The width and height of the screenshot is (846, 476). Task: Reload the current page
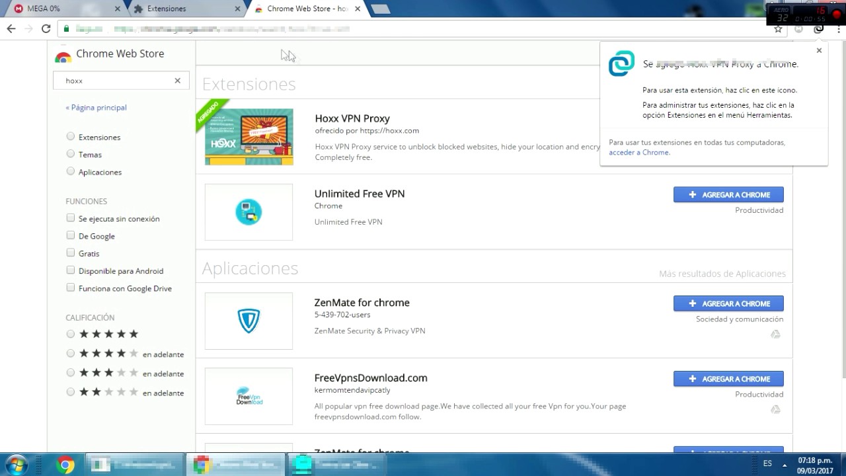tap(46, 28)
